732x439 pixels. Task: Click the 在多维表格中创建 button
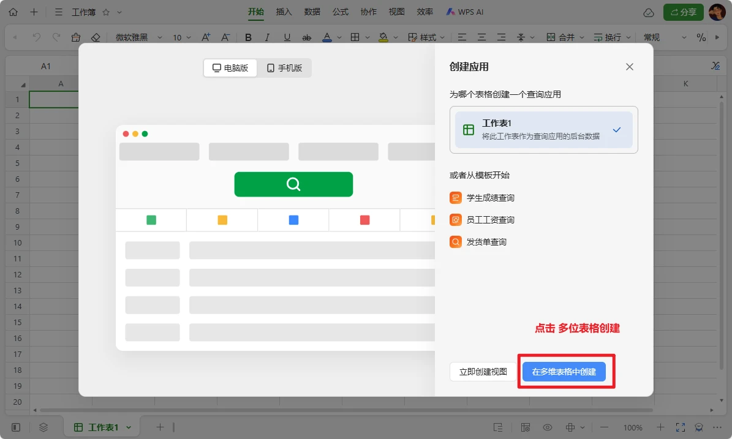click(564, 372)
